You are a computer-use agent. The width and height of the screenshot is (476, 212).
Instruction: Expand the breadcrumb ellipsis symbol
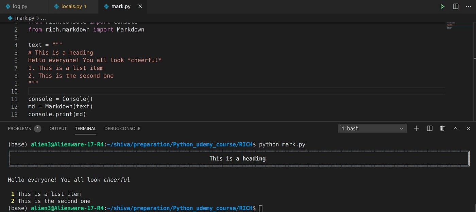[x=43, y=18]
